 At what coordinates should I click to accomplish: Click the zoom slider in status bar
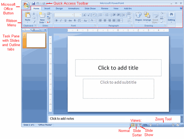[158, 125]
